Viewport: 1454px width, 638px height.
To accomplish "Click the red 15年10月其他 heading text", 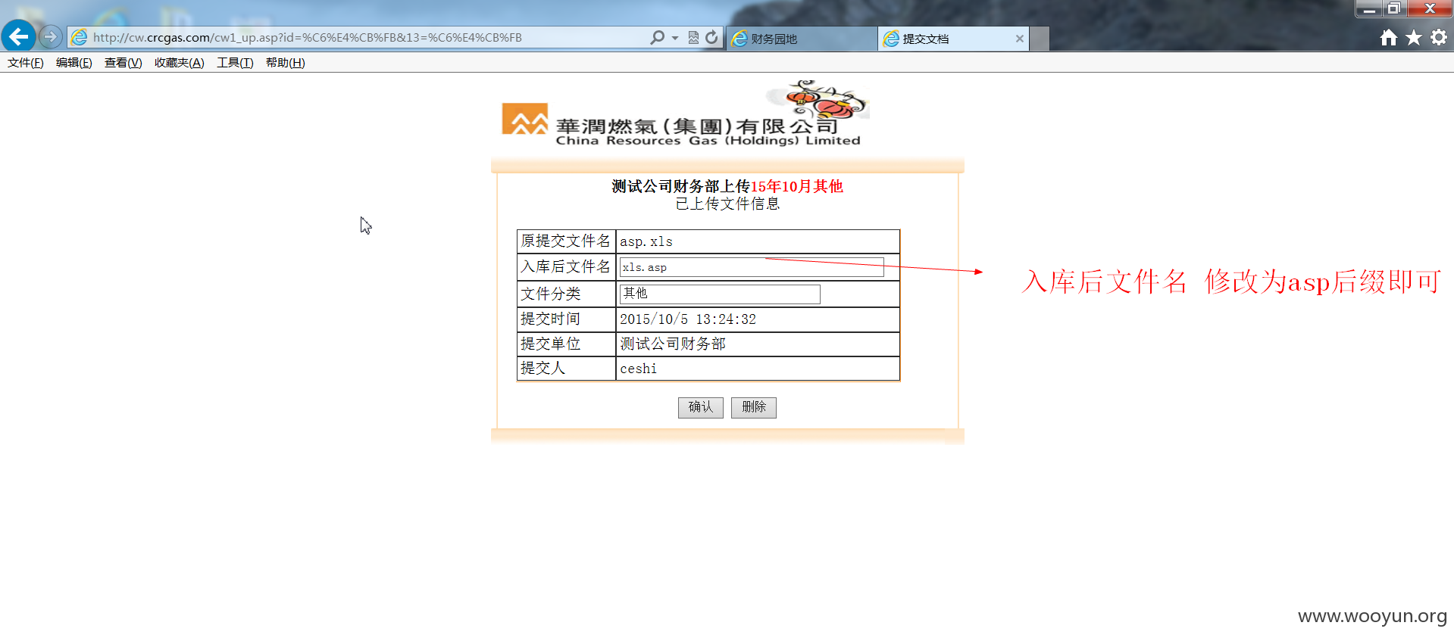I will click(797, 187).
